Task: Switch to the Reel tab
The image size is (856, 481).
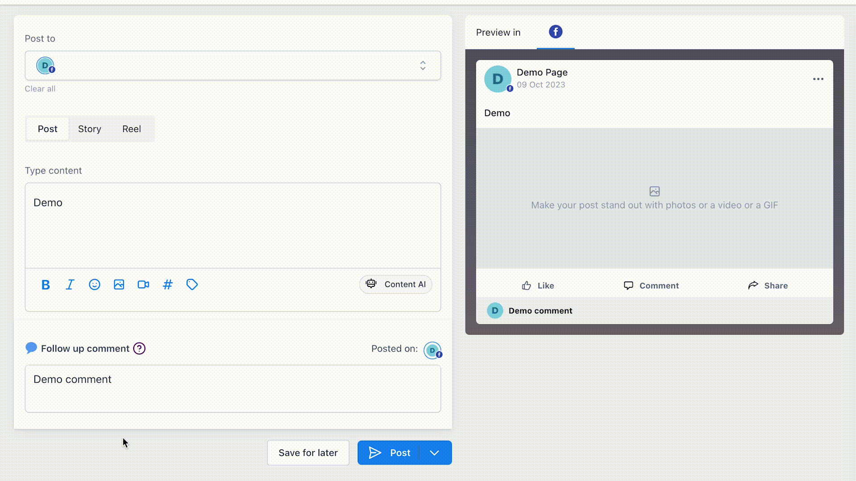Action: (132, 129)
